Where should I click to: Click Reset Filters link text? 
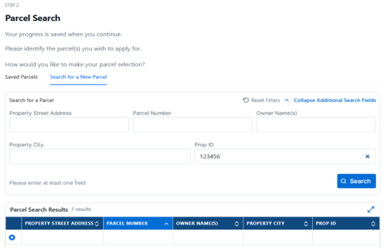point(265,100)
